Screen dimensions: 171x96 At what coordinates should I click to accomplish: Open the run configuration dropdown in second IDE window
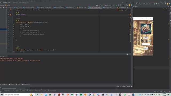tap(146, 4)
